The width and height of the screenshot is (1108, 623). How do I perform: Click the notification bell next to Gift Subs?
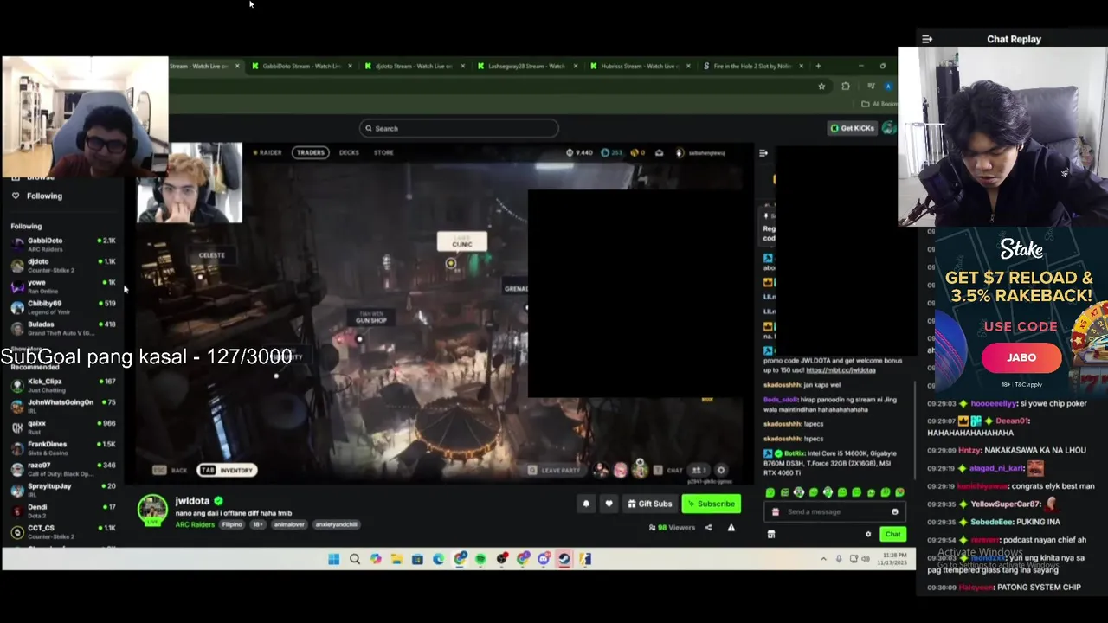point(586,504)
